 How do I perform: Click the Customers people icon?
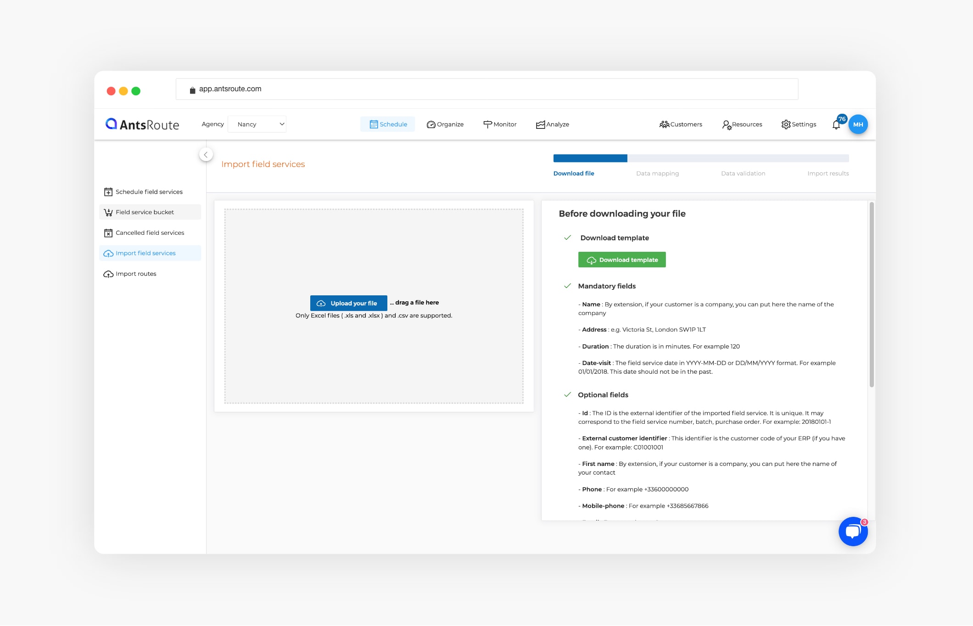coord(664,124)
